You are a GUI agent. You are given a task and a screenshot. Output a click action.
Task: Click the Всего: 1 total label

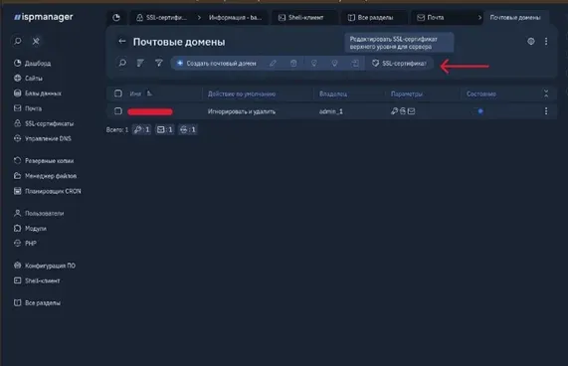117,129
